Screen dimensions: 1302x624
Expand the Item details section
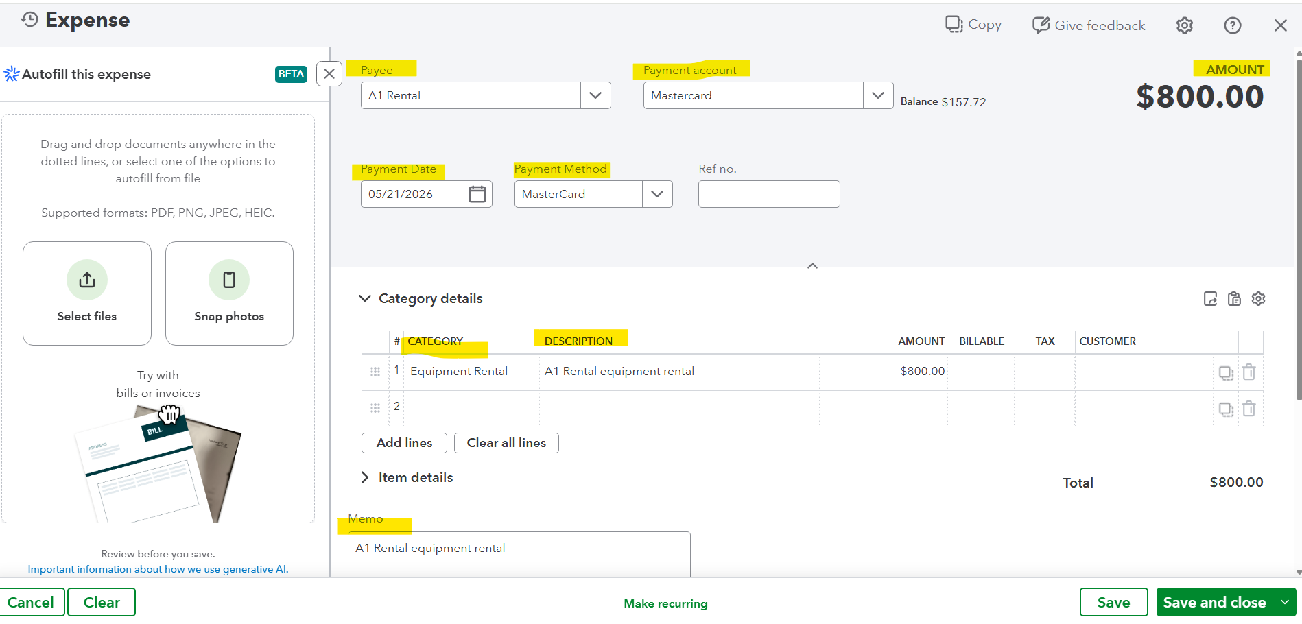pyautogui.click(x=365, y=477)
